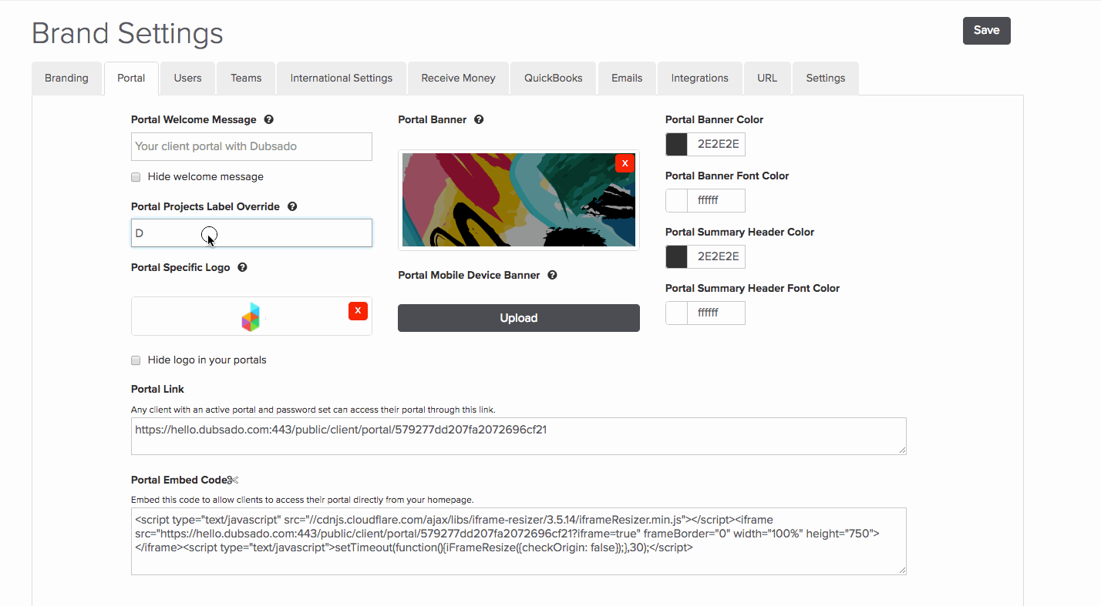Click help icon beside Portal Mobile Device Banner
The height and width of the screenshot is (606, 1101).
(x=552, y=275)
